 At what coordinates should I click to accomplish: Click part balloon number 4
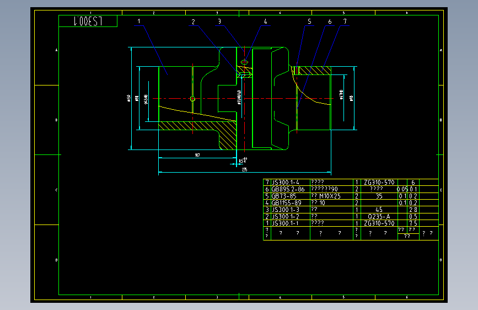tap(265, 22)
